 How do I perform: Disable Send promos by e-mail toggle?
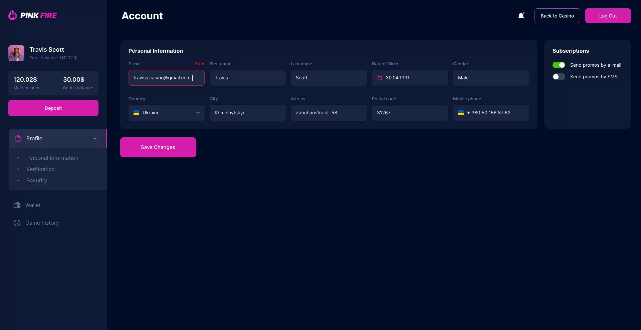[559, 65]
